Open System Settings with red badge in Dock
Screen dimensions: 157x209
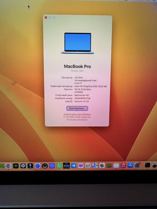click(x=138, y=165)
